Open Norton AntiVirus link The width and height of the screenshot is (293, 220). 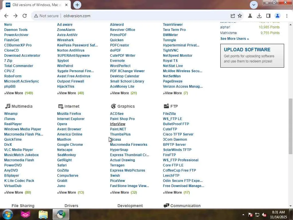coord(71,50)
